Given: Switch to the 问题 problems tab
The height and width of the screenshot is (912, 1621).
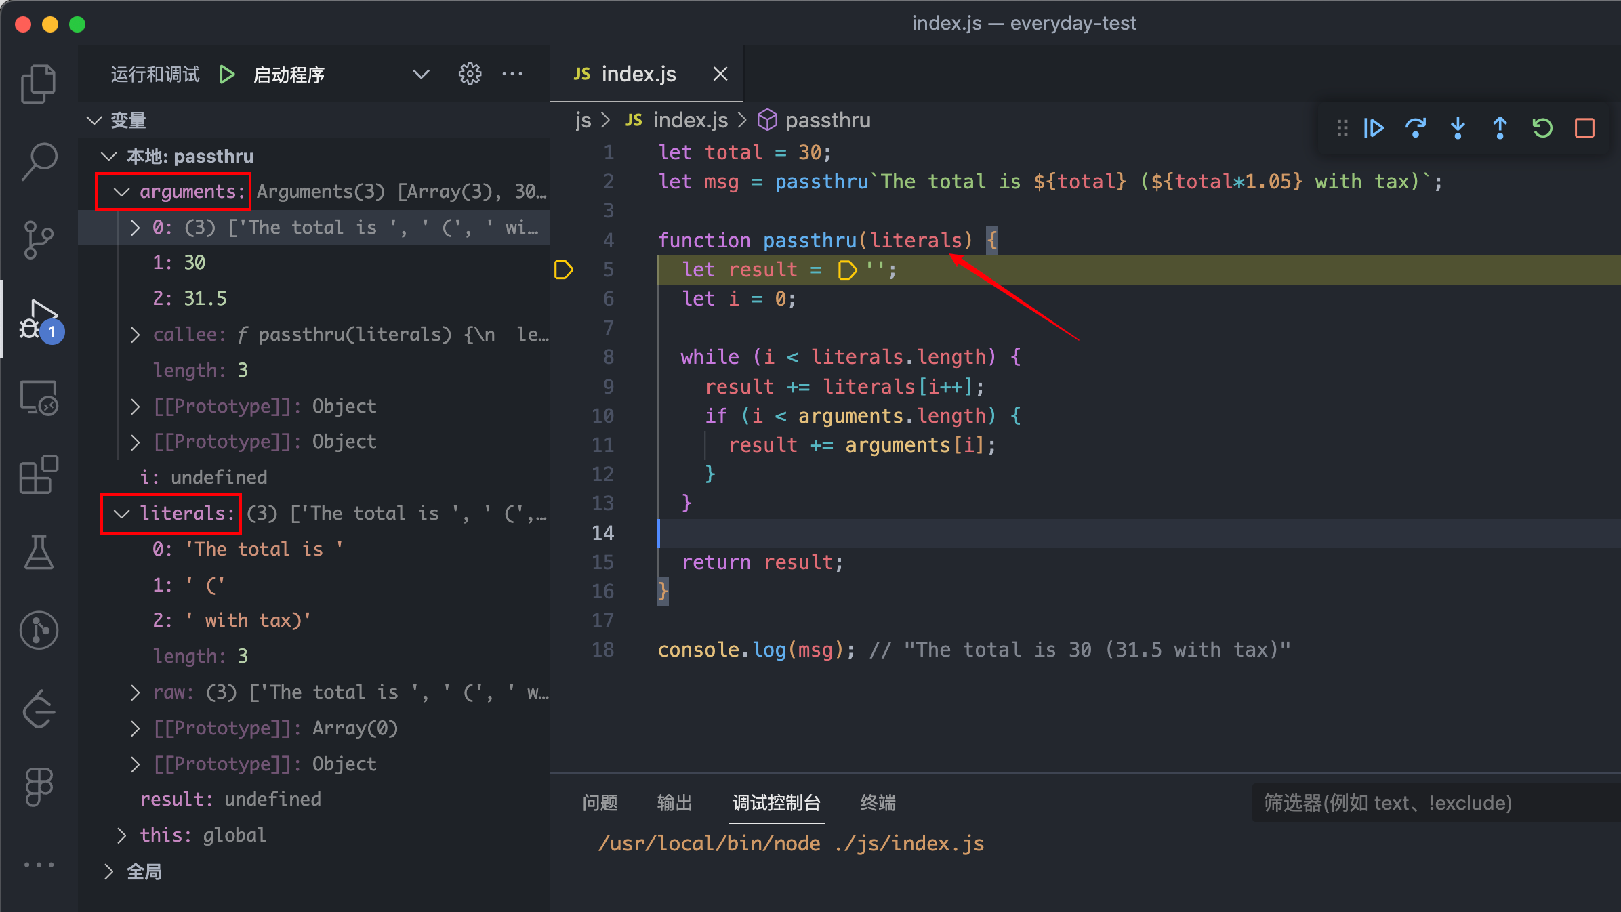Looking at the screenshot, I should [x=600, y=803].
